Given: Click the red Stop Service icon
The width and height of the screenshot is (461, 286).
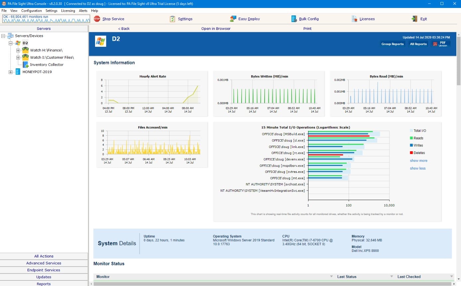Looking at the screenshot, I should coord(97,19).
